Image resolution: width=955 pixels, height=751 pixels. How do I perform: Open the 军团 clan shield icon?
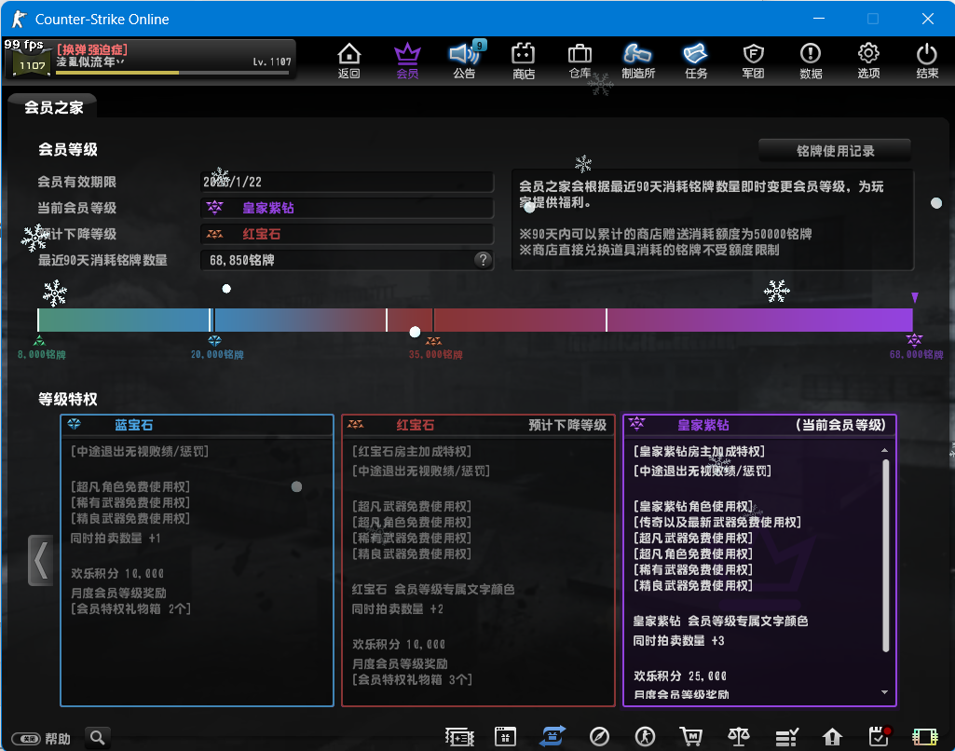(753, 60)
